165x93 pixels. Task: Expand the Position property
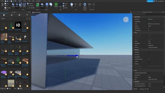[x=134, y=48]
